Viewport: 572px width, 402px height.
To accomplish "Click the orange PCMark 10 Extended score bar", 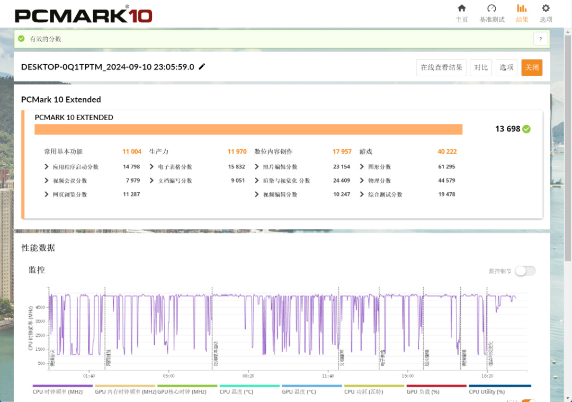I will click(248, 130).
